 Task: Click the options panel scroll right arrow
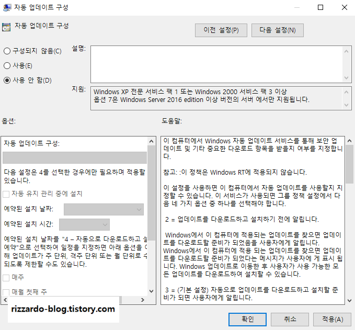[x=142, y=300]
